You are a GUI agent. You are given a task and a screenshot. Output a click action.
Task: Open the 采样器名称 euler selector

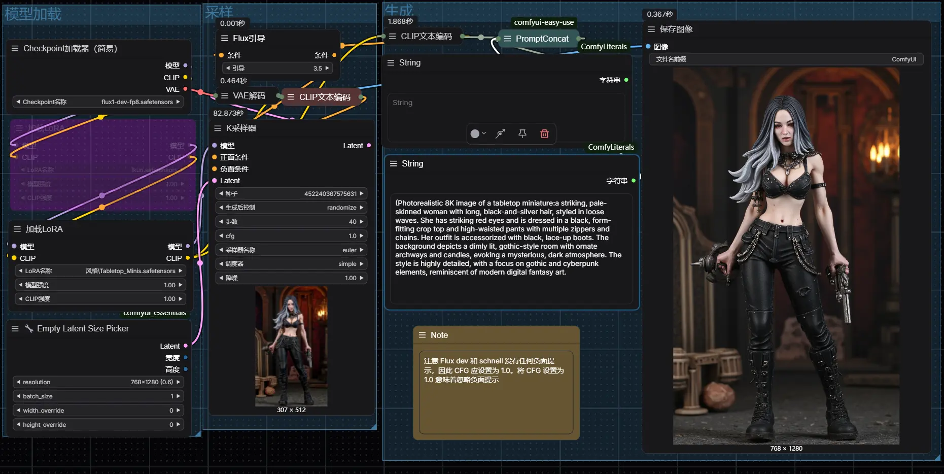pyautogui.click(x=291, y=250)
